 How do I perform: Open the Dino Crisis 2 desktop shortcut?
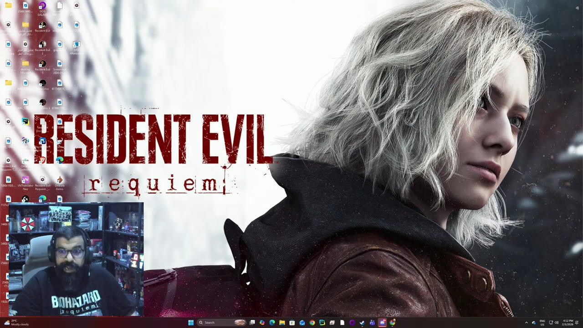42,104
